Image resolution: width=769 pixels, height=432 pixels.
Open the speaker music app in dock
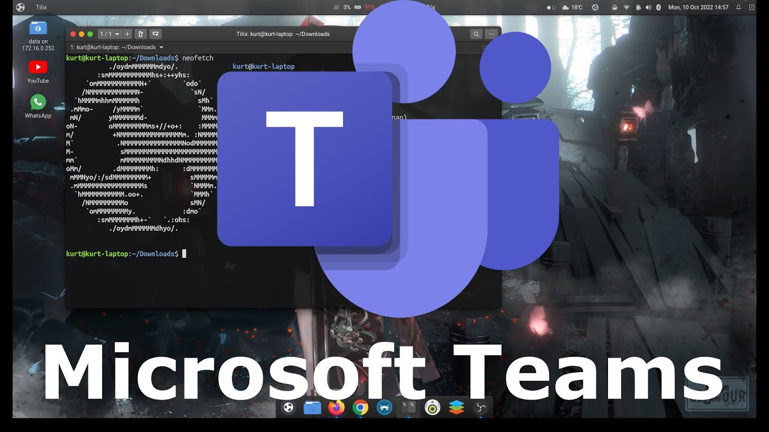tap(433, 408)
